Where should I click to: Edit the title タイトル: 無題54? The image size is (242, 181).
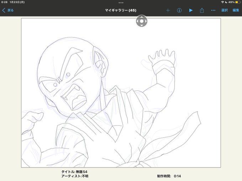pyautogui.click(x=74, y=172)
